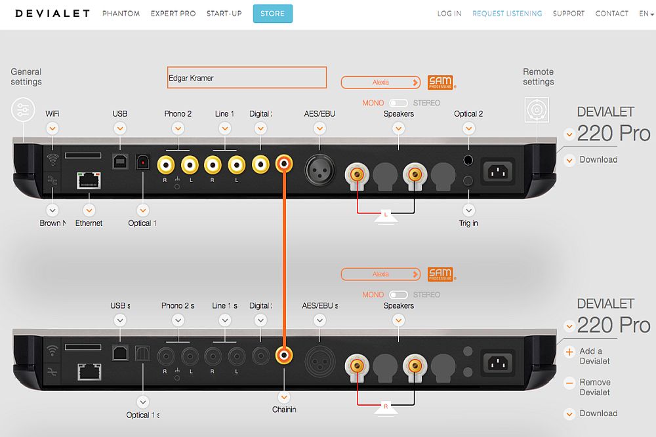Click Remove Devialet
This screenshot has height=437, width=656.
pyautogui.click(x=588, y=387)
